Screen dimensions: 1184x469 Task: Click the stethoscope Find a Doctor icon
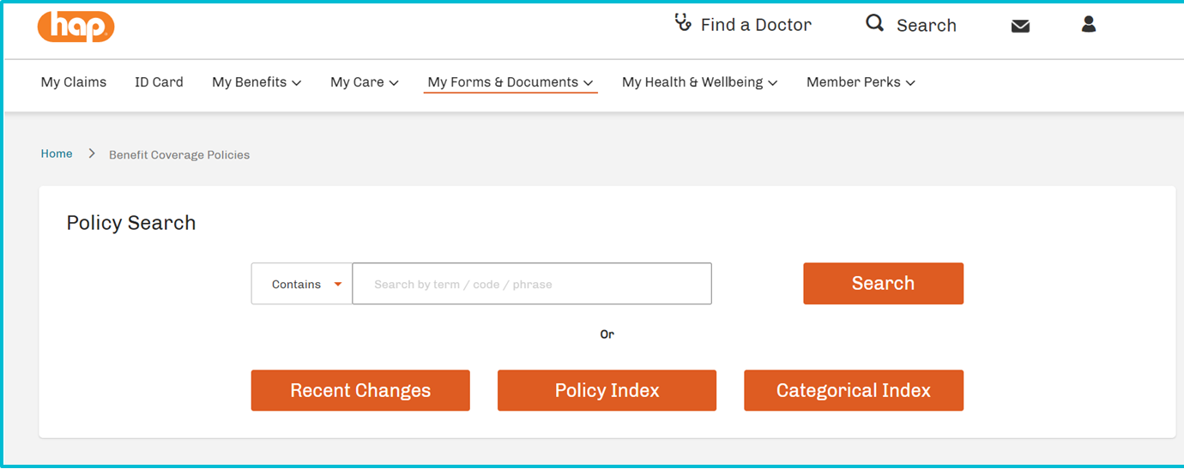click(x=683, y=23)
